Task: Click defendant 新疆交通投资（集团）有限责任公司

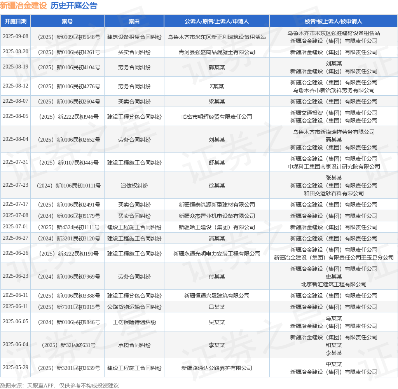Action: coord(334,113)
